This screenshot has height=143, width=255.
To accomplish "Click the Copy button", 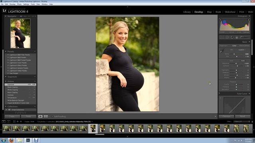I will (x=12, y=116).
